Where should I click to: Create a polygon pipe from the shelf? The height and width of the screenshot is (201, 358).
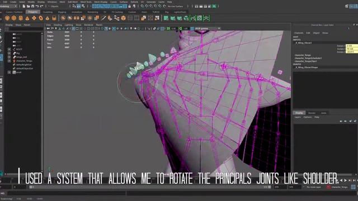click(54, 18)
